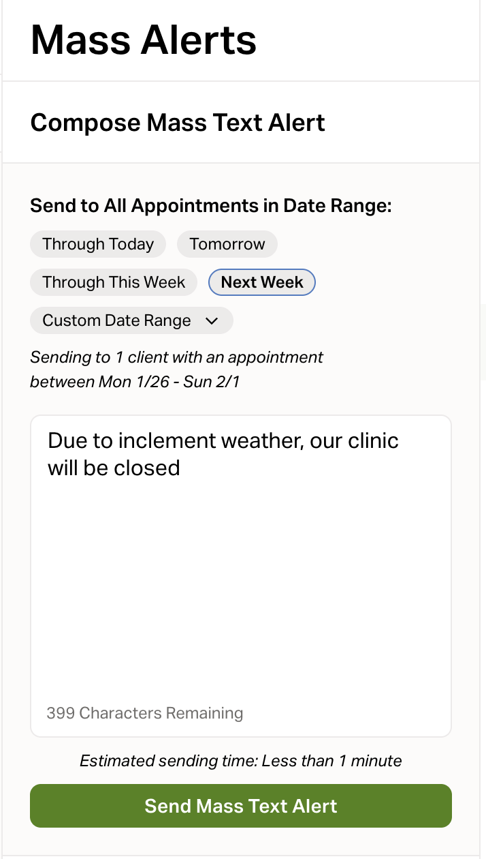Image resolution: width=486 pixels, height=859 pixels.
Task: Click the Sending to 1 client line
Action: click(176, 357)
